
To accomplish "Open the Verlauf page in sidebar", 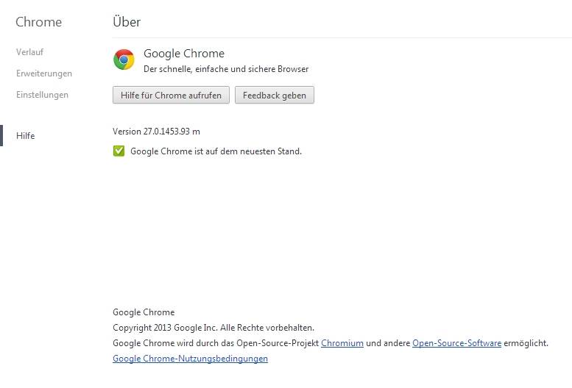I will click(x=29, y=52).
